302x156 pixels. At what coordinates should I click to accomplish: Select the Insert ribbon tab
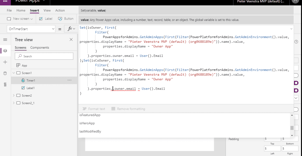tap(35, 10)
